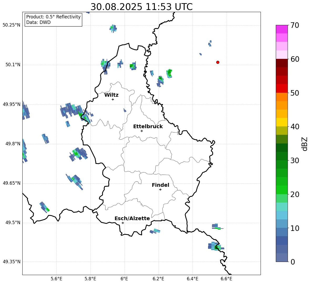311x284 pixels.
Task: Click the radar echo near 50.25°N
Action: [x=113, y=28]
